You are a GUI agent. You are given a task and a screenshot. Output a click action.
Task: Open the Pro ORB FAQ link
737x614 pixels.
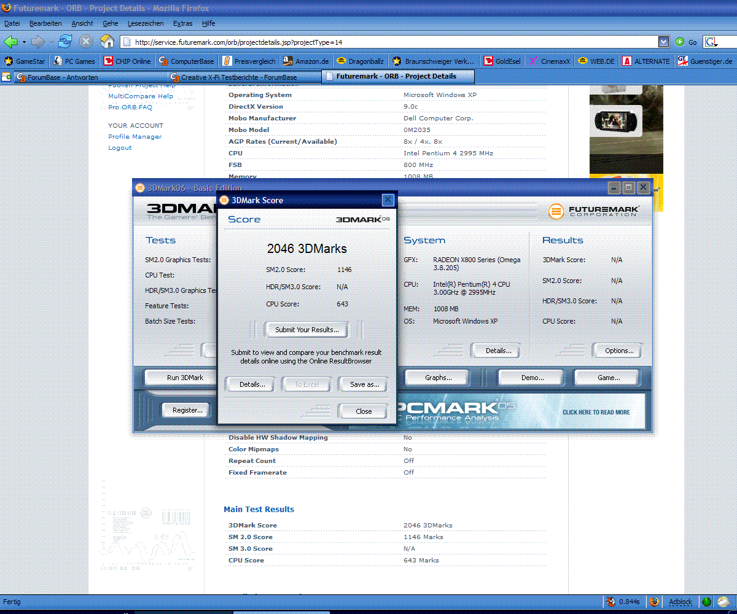(x=130, y=107)
